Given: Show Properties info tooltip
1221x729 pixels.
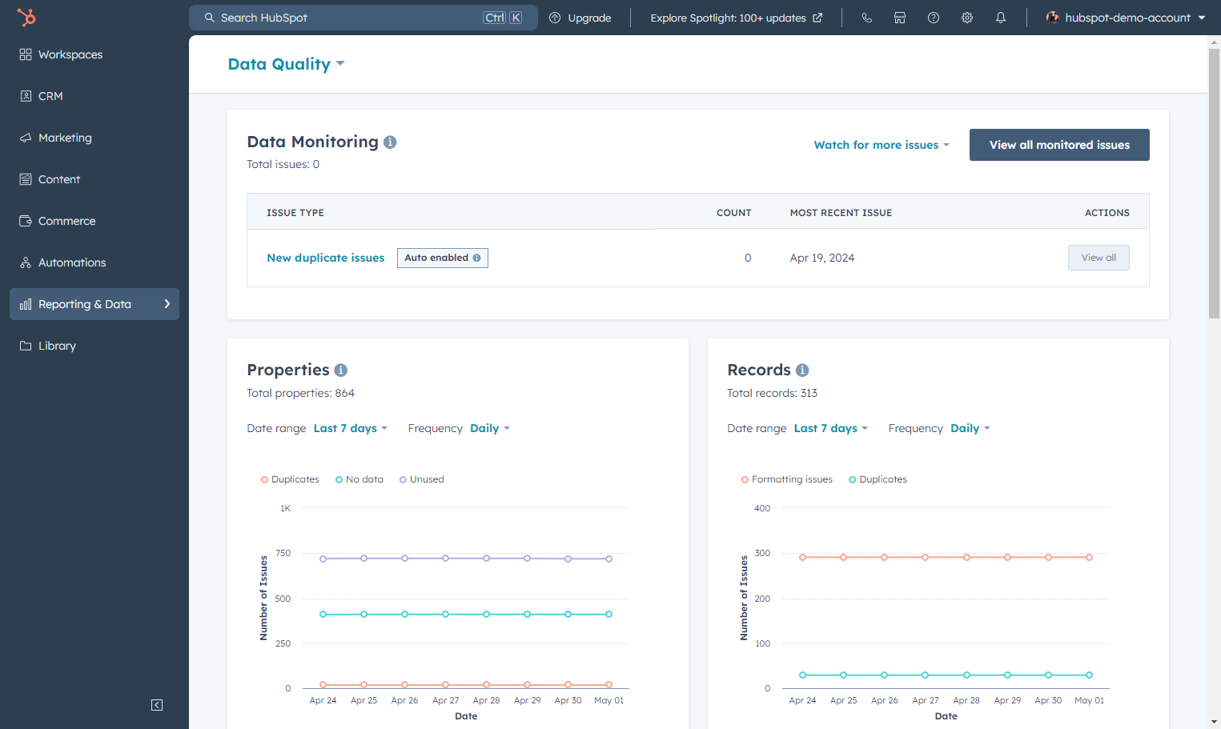Looking at the screenshot, I should click(341, 370).
